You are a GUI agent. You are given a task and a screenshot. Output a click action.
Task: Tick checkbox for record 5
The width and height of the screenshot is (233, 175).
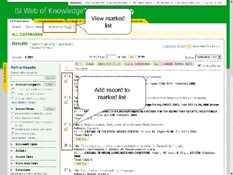tap(66, 170)
